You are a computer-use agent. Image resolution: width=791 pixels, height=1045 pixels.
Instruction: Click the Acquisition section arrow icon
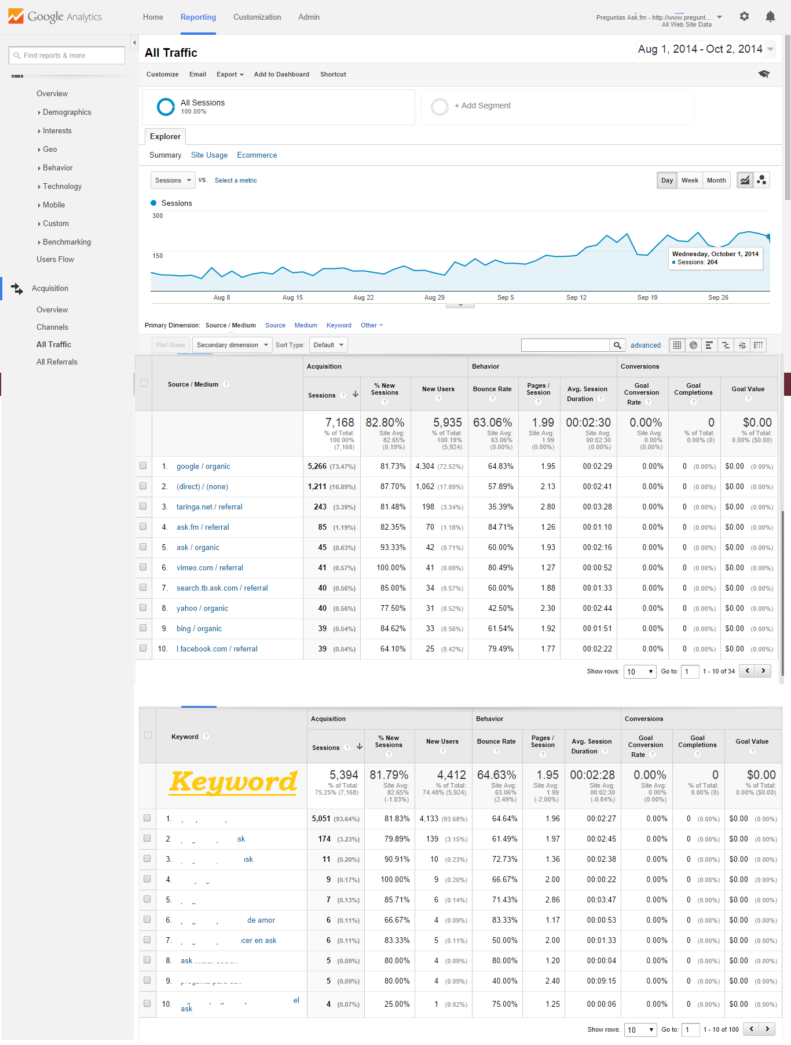click(17, 288)
